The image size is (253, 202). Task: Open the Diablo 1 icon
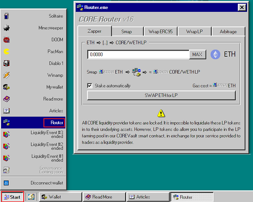[x=6, y=63]
